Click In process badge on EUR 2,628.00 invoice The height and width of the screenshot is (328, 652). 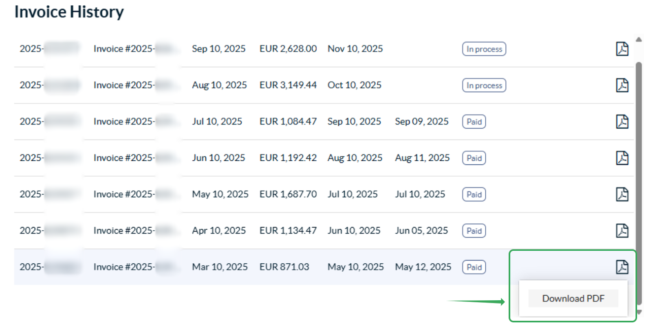pos(484,49)
